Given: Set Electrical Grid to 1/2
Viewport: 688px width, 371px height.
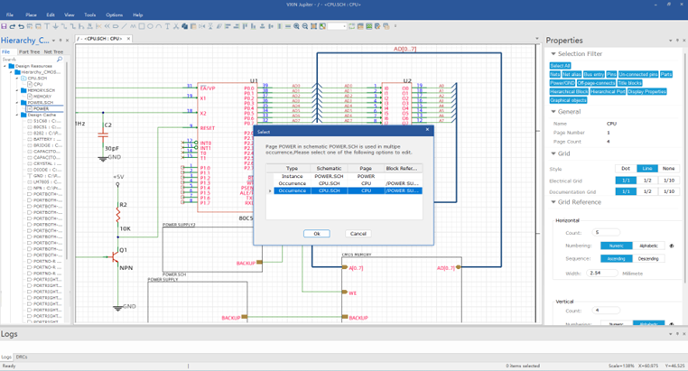Looking at the screenshot, I should click(x=646, y=181).
